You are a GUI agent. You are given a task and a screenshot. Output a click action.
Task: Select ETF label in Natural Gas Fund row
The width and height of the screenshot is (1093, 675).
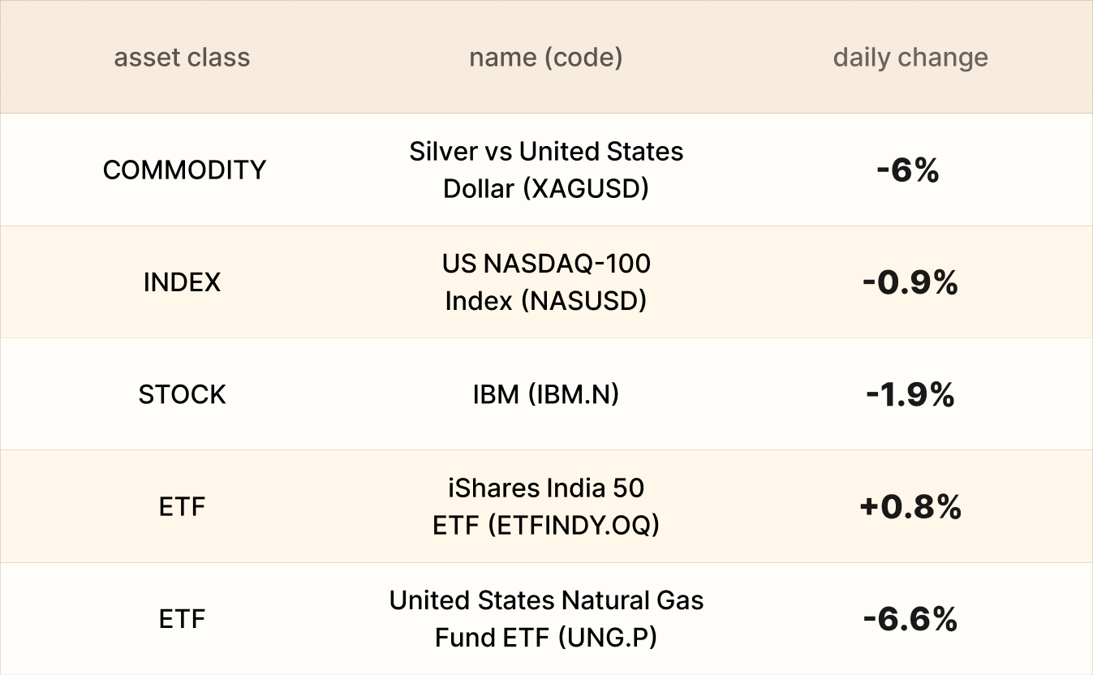(x=182, y=619)
